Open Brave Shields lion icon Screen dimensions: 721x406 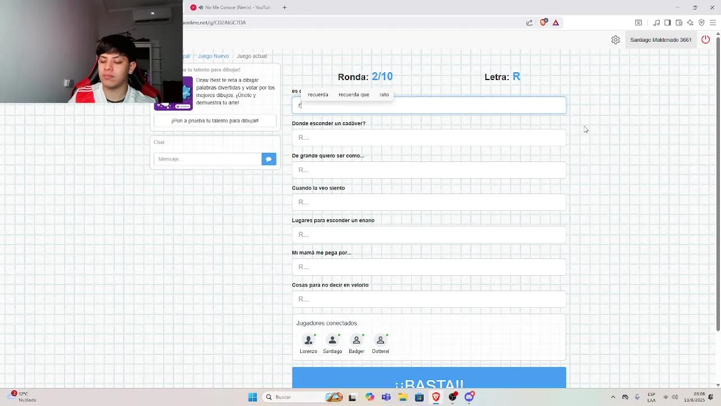coord(543,23)
